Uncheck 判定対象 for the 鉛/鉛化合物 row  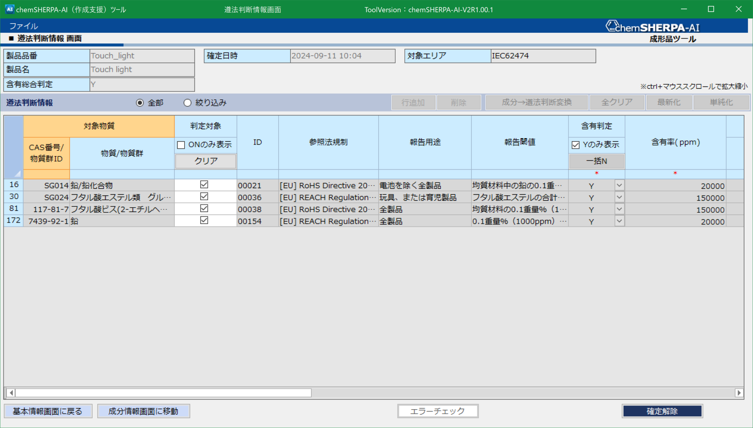pos(205,184)
